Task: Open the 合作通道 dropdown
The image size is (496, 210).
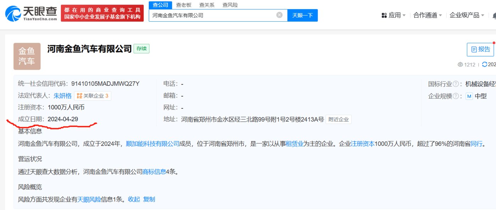Action: 428,15
